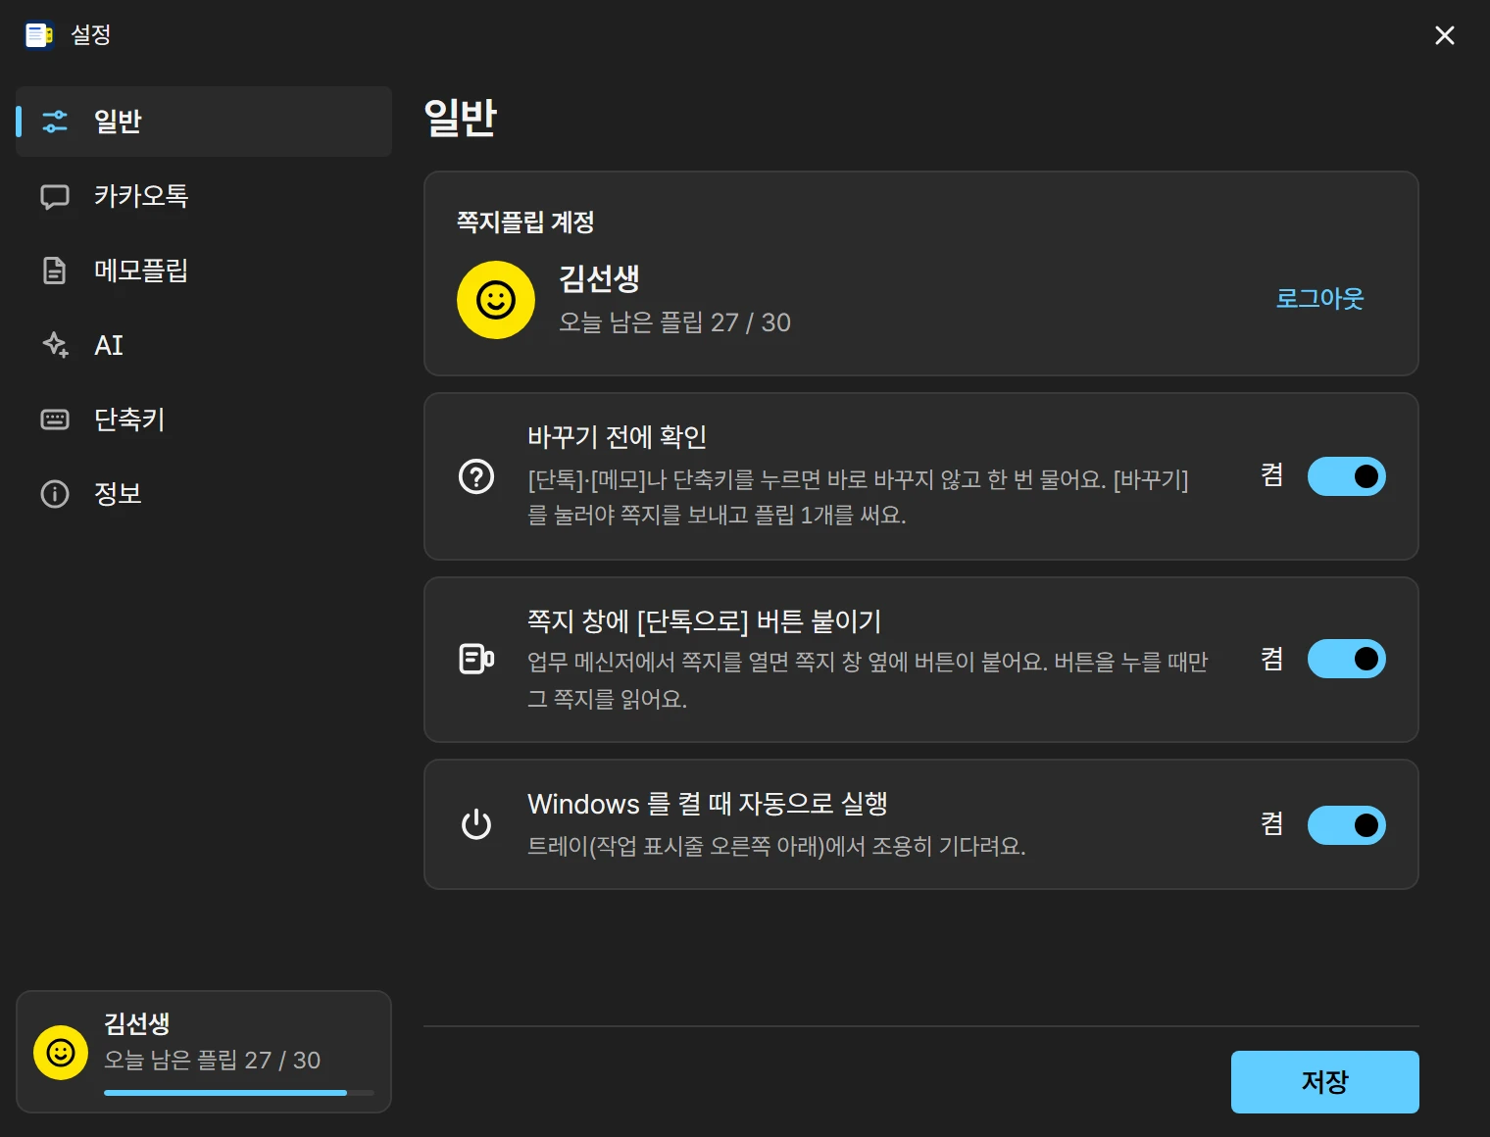Save settings with the 저장 button
1490x1137 pixels.
click(1325, 1082)
